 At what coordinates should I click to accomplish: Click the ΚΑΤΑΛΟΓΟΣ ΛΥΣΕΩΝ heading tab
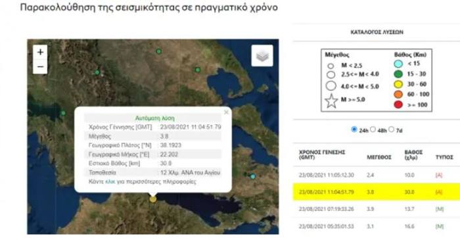(377, 32)
